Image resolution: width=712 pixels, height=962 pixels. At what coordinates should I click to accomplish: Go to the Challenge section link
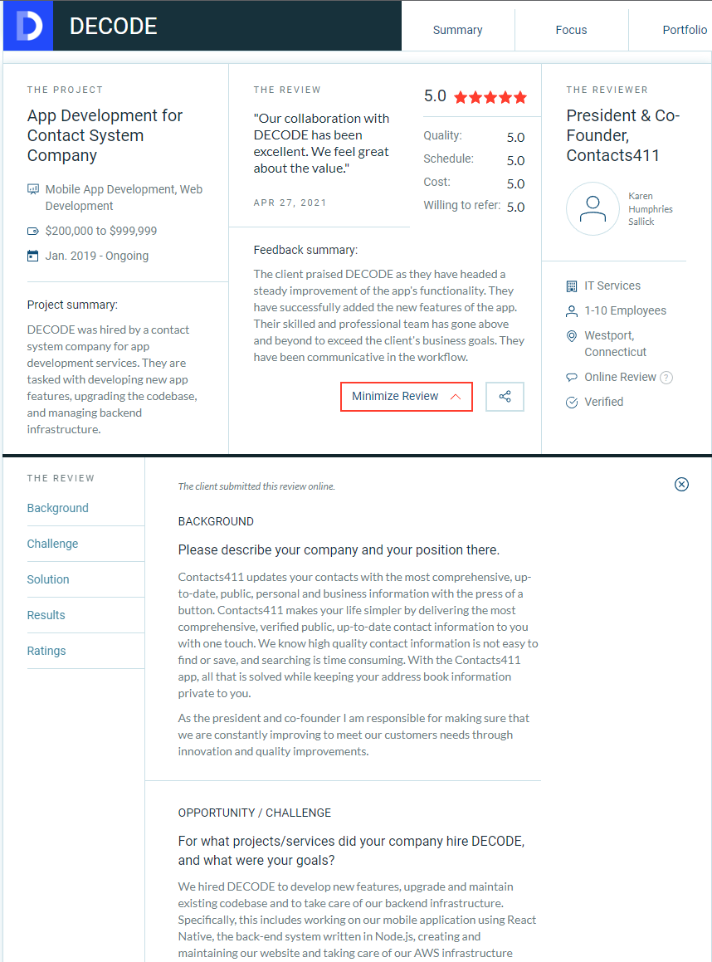[53, 544]
